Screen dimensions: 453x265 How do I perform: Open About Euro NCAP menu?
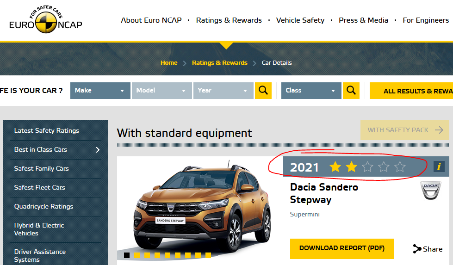(151, 20)
